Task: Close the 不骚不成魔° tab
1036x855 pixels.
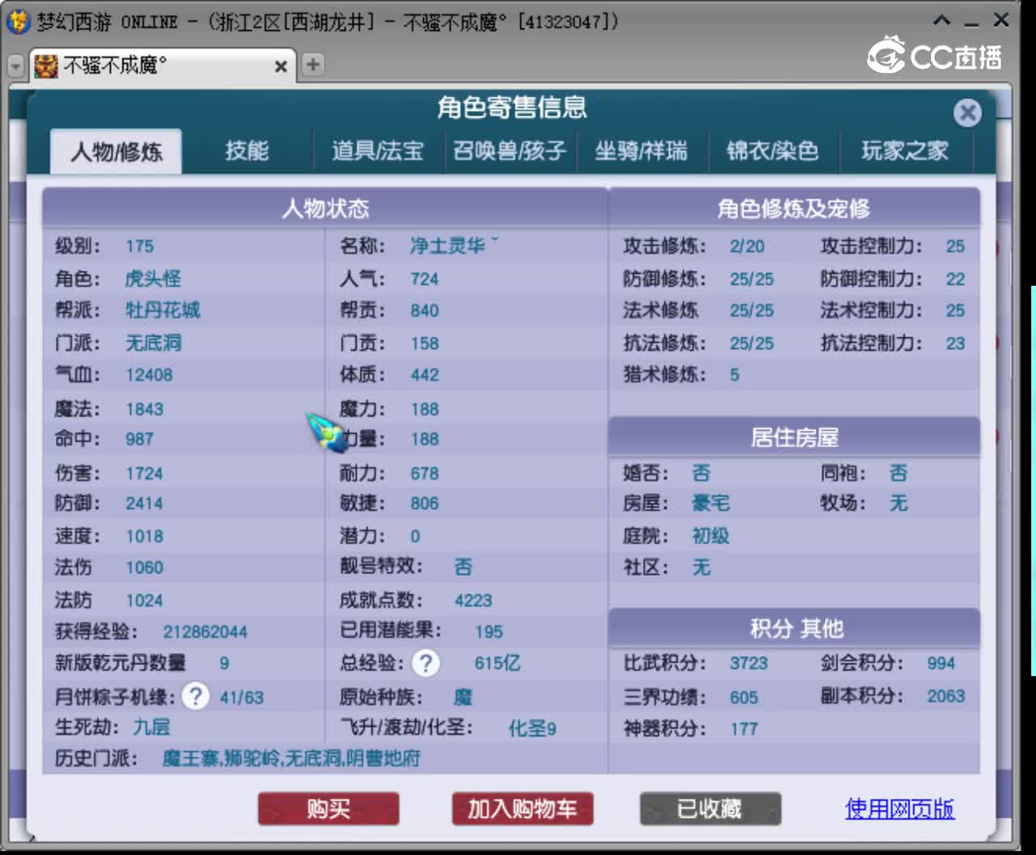Action: coord(281,66)
